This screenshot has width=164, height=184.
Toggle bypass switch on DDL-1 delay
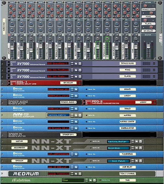tap(9, 83)
